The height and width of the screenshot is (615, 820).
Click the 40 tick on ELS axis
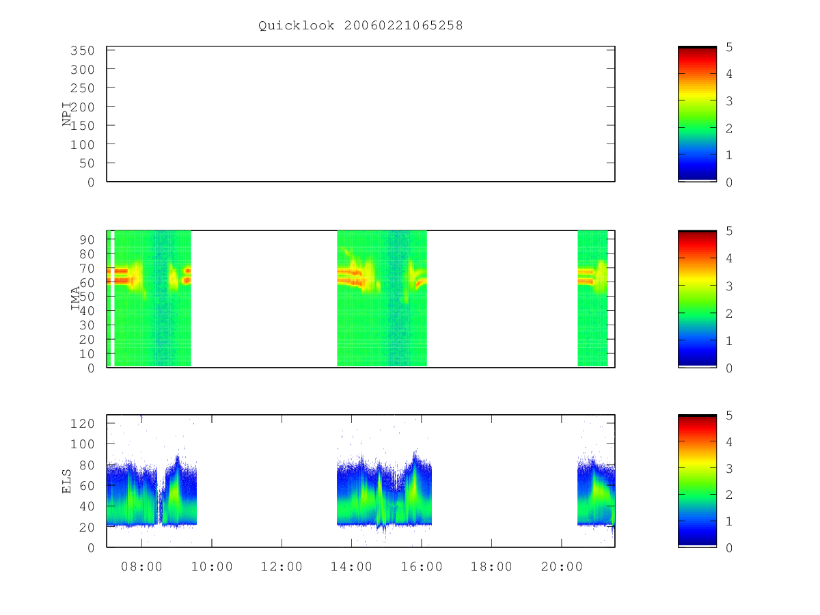[x=87, y=506]
